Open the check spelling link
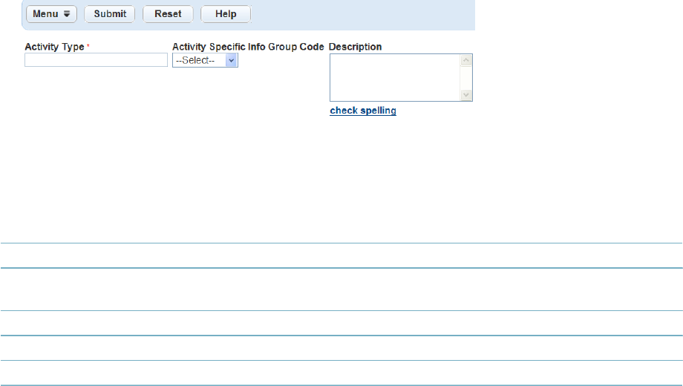Image resolution: width=683 pixels, height=386 pixels. 363,111
